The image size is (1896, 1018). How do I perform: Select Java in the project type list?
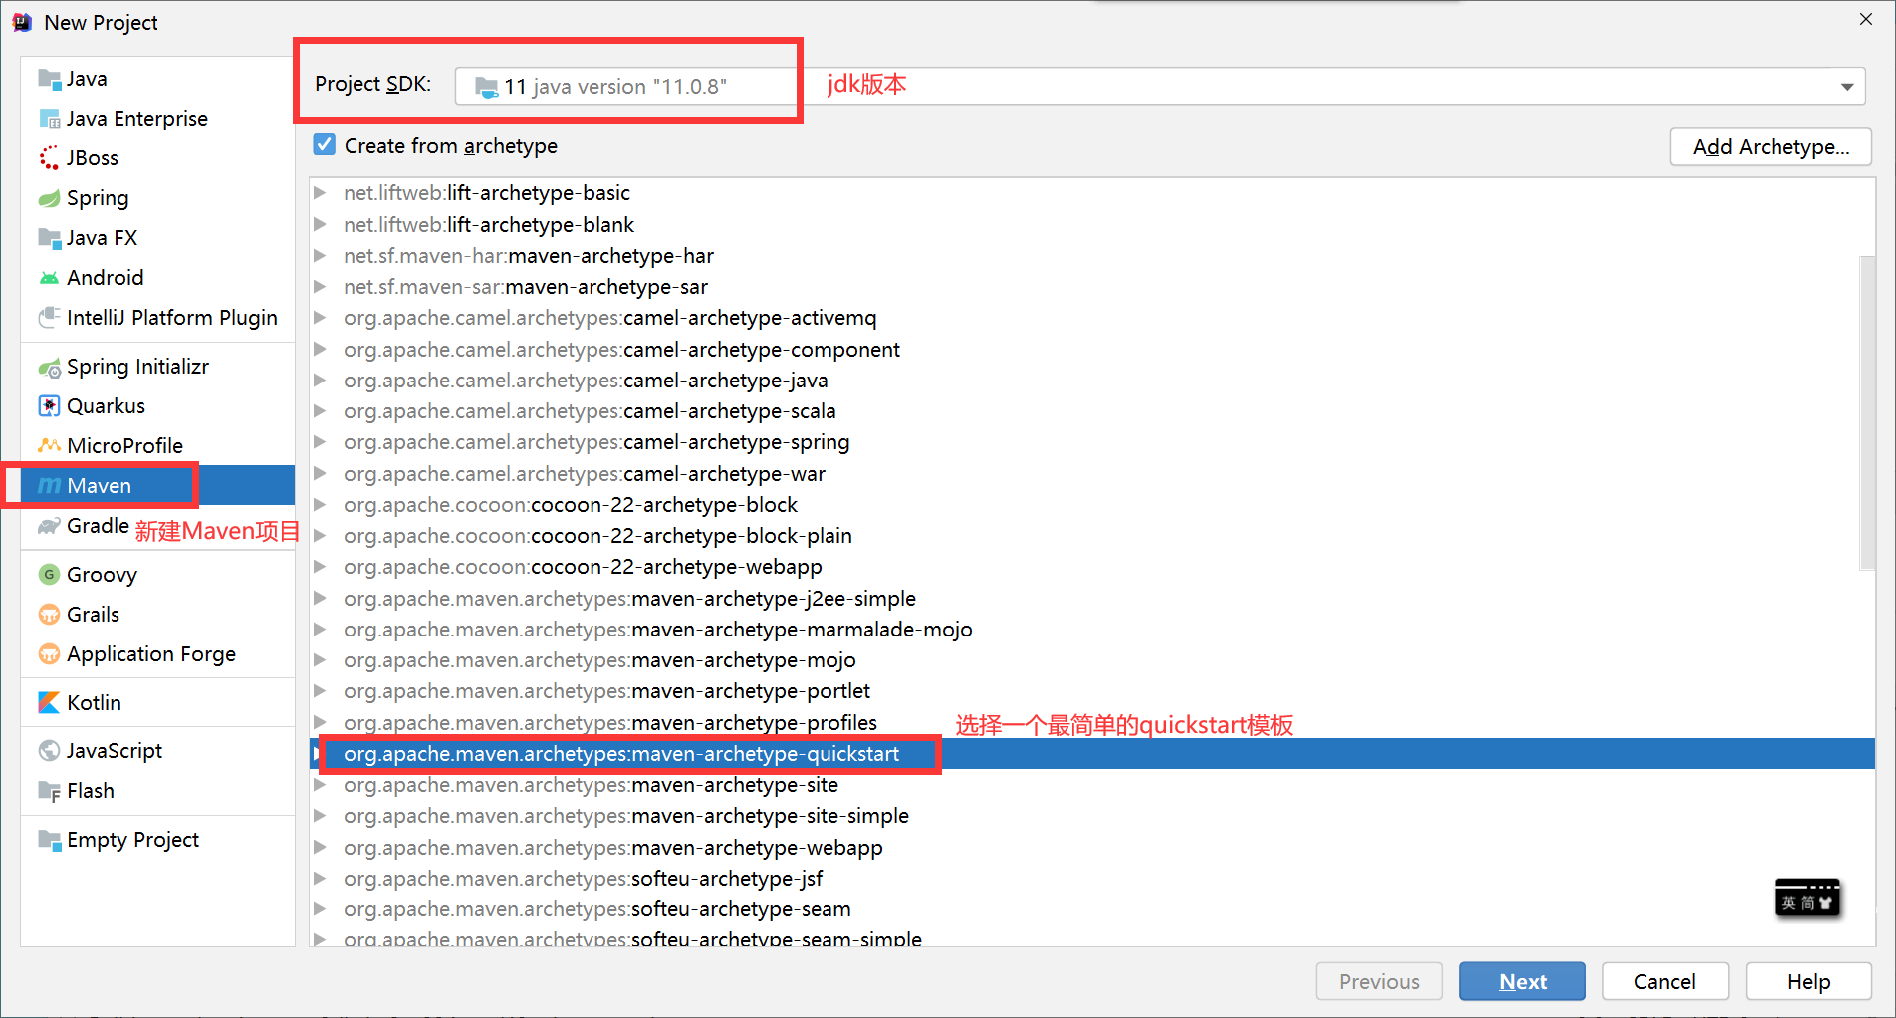tap(157, 79)
